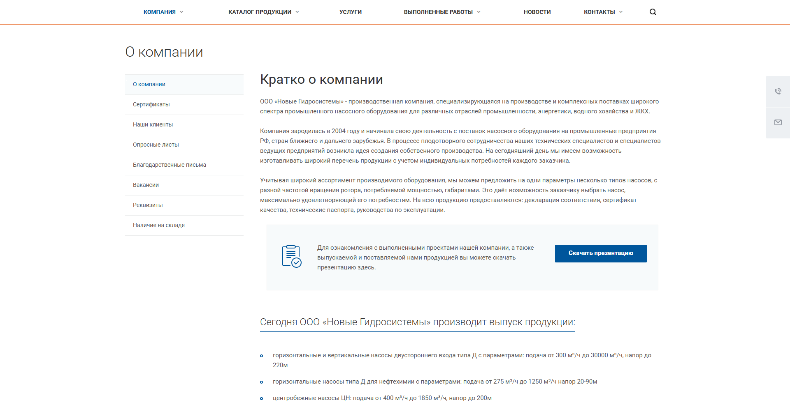Viewport: 790px width, 407px height.
Task: Click the Скачать презентацию button
Action: point(600,253)
